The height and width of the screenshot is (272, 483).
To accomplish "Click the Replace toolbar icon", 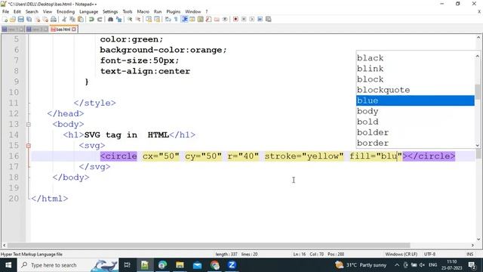I will click(x=118, y=19).
